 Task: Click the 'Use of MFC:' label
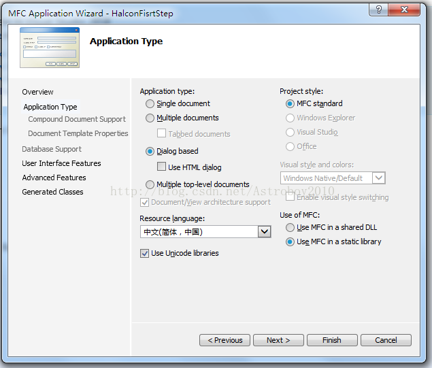[300, 215]
